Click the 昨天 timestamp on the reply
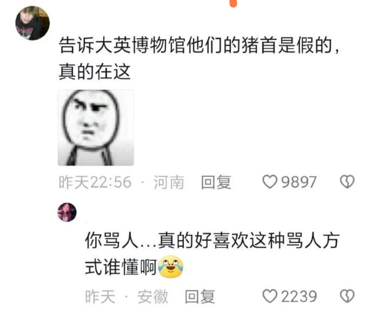 tap(100, 296)
